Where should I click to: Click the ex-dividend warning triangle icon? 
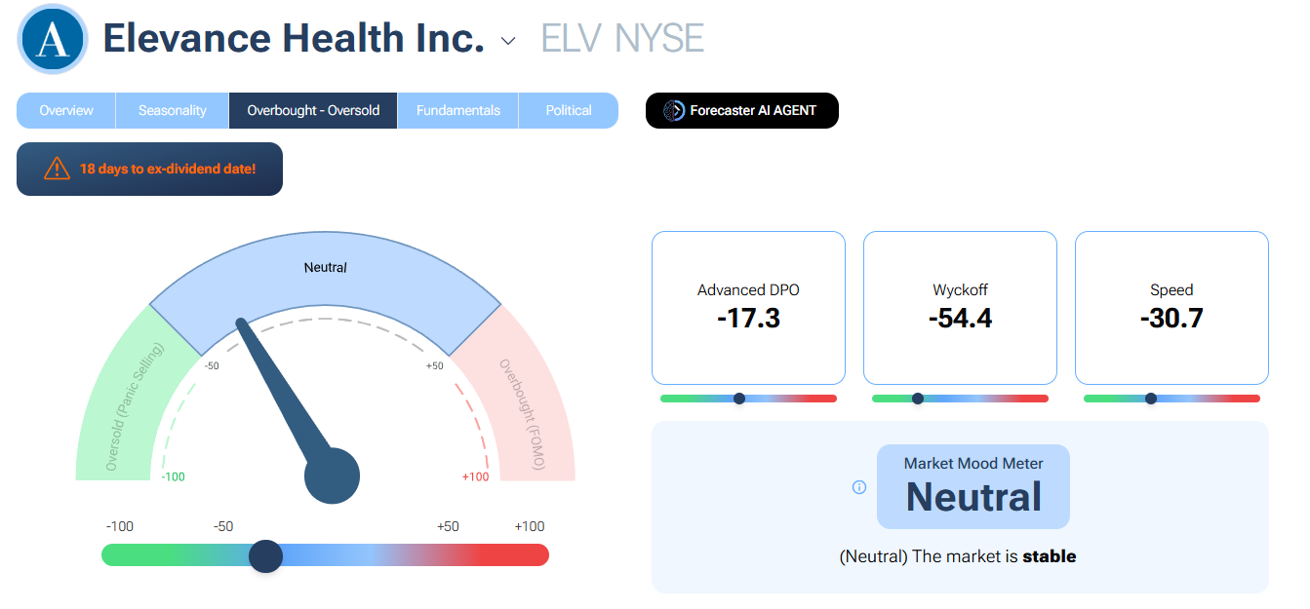click(57, 169)
